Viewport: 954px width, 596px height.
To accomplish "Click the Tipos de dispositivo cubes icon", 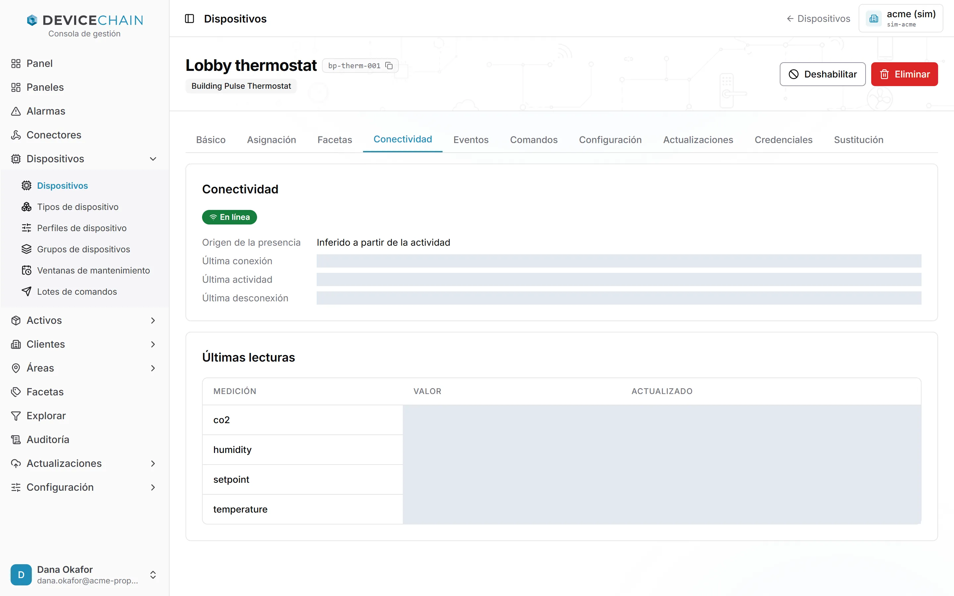I will tap(26, 207).
